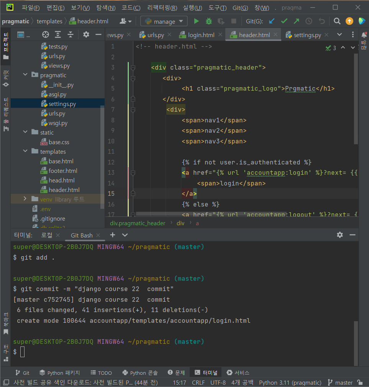
Task: Select base.css in the project tree
Action: (x=59, y=142)
